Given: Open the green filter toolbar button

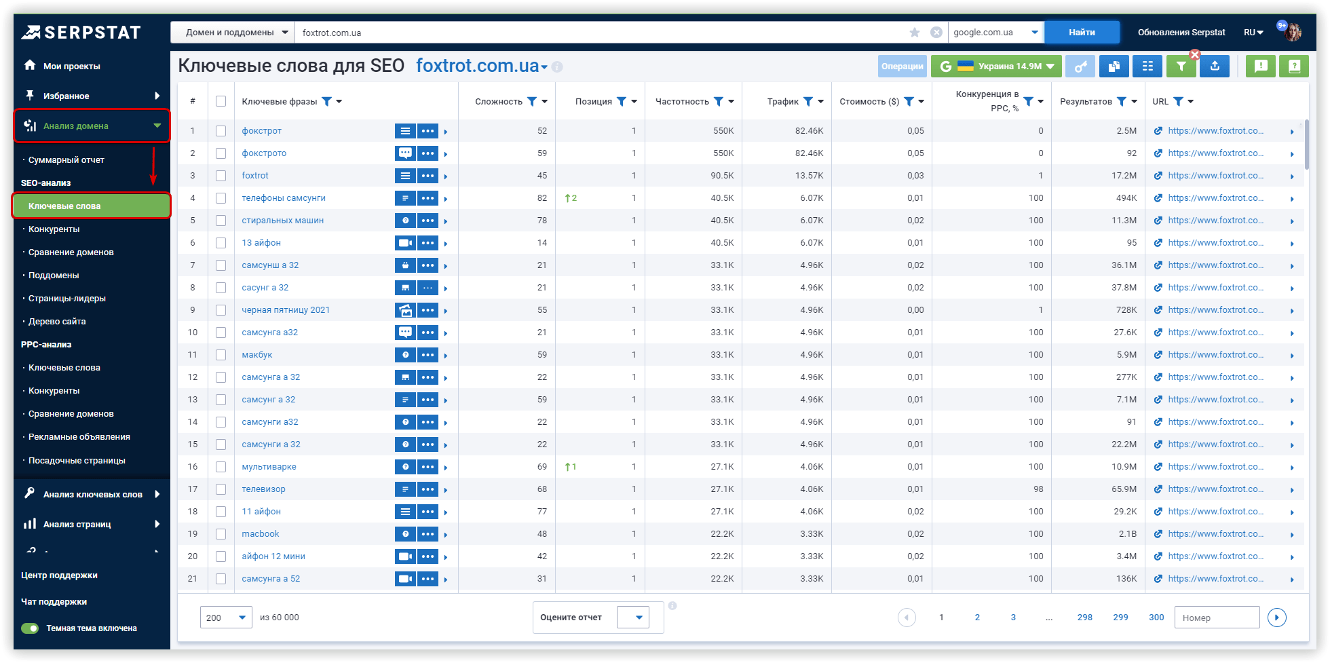Looking at the screenshot, I should [1181, 66].
